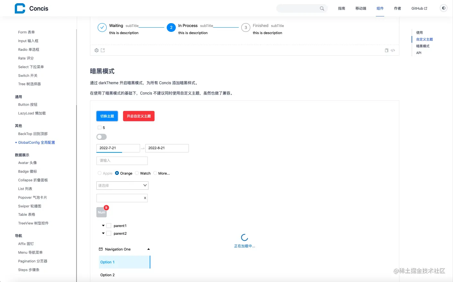Open Button 按钮 in the sidebar
Screen dimensions: 453x282
pyautogui.click(x=28, y=105)
